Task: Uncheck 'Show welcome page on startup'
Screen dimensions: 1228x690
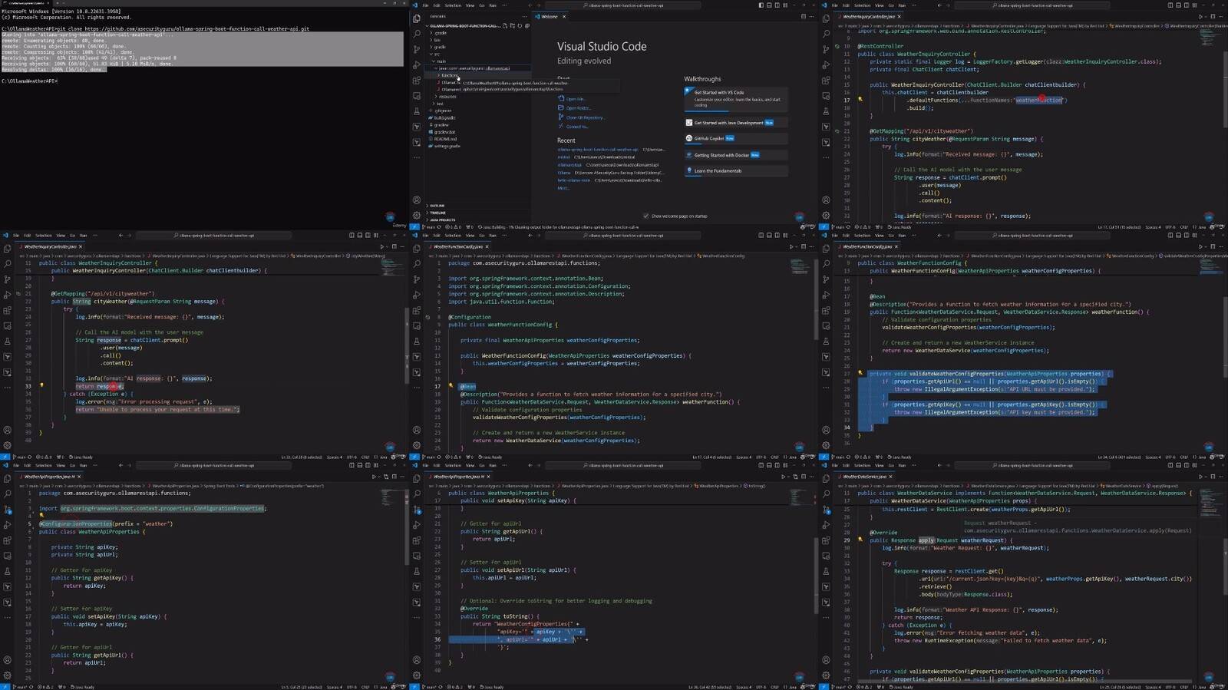Action: pos(645,216)
